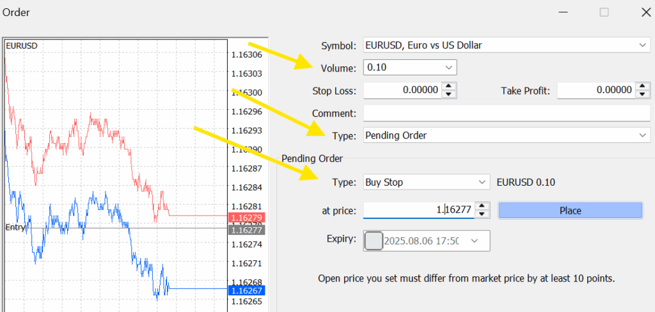Click the at price input field
Screen dimensions: 655x312
click(419, 210)
